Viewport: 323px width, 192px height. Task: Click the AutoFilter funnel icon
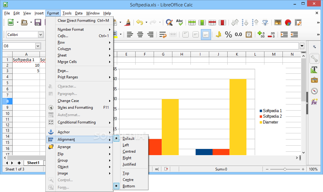(265, 22)
